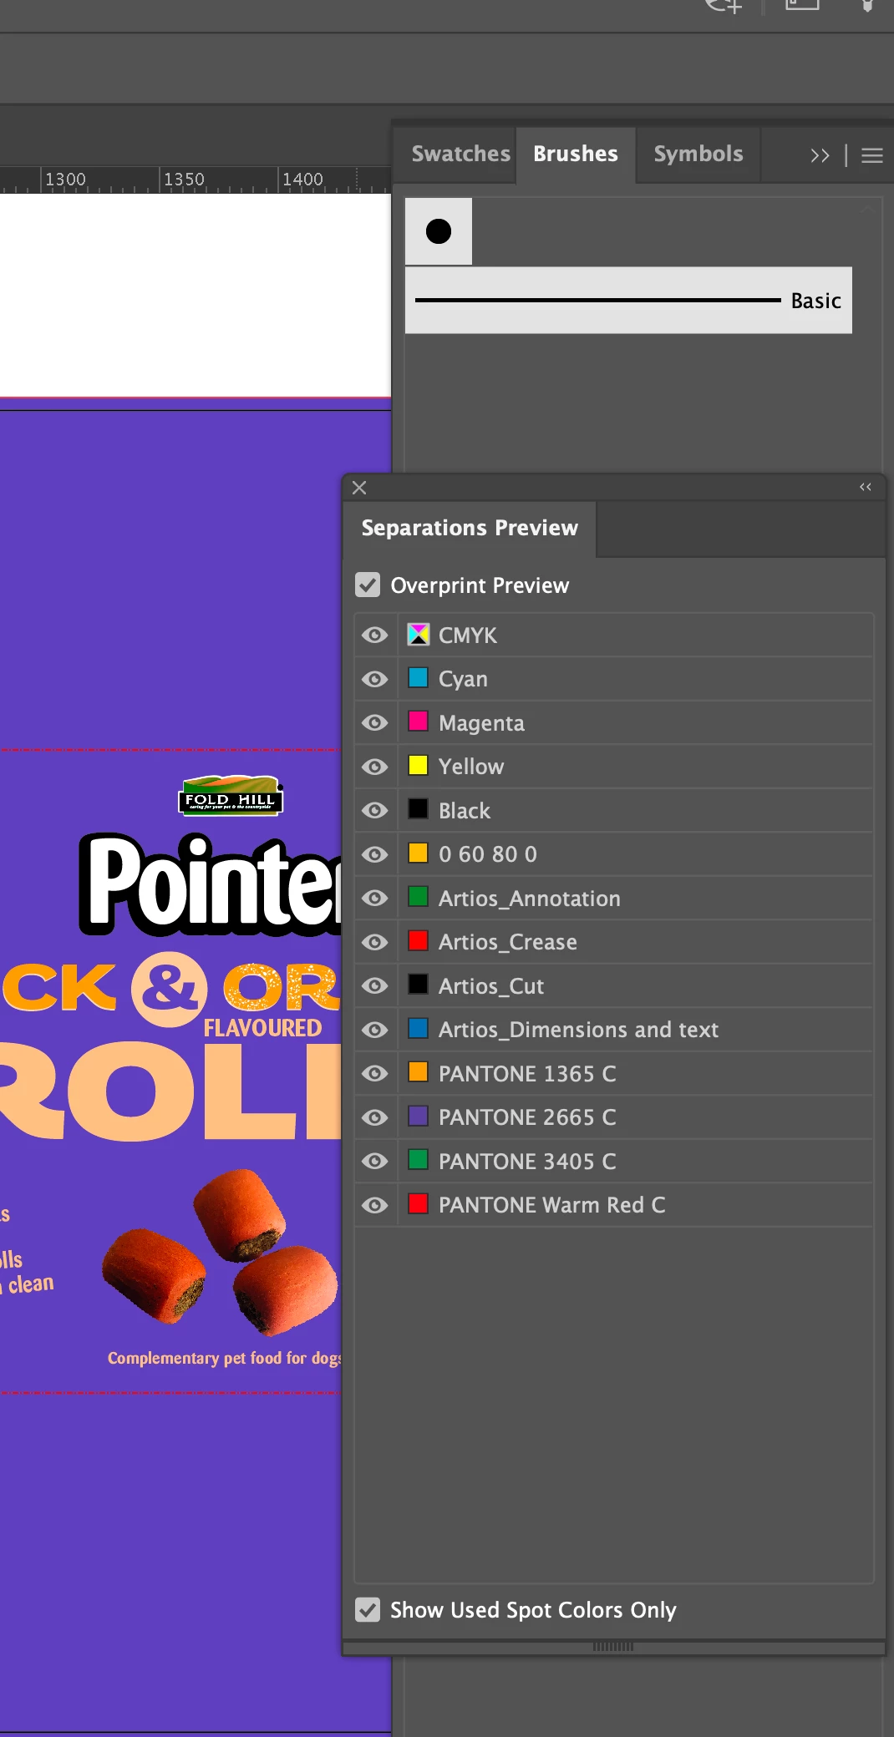
Task: Select 'Artios_Dimensions and text' row label
Action: point(578,1030)
